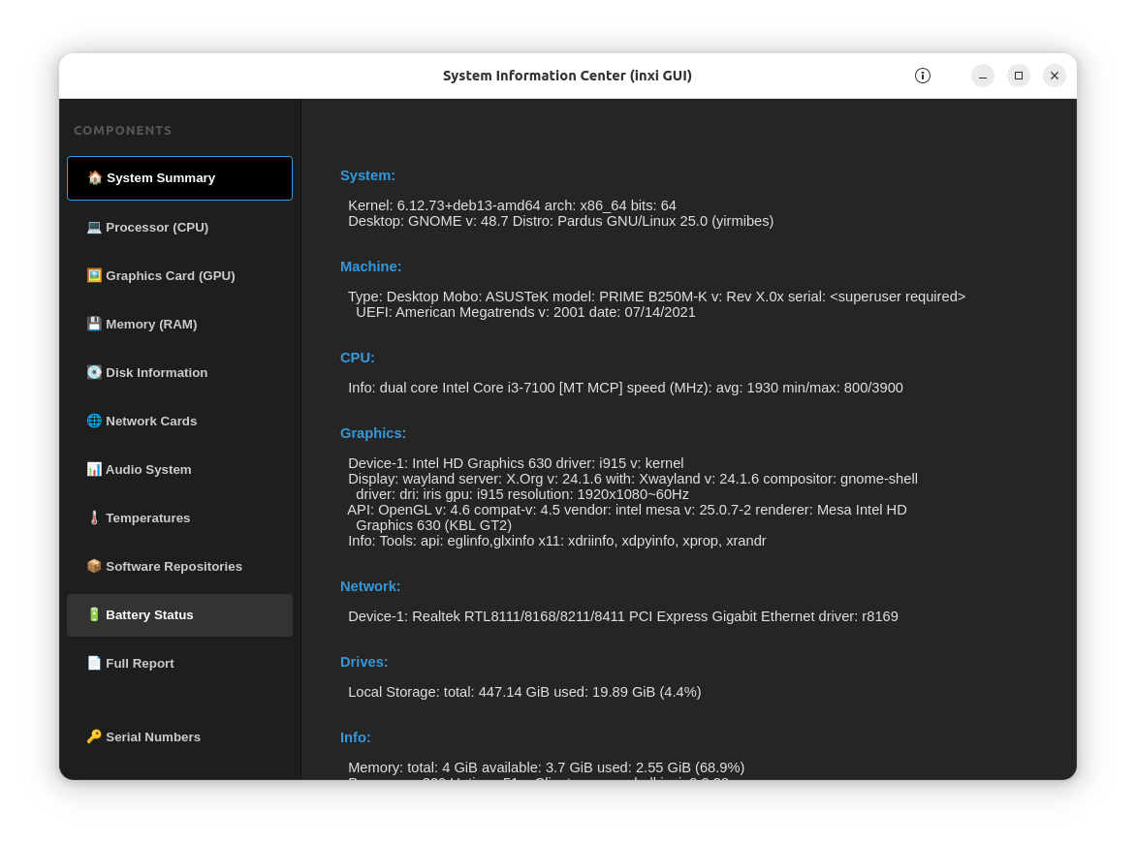Click the laptop icon for Processor (CPU)
The height and width of the screenshot is (845, 1136).
(94, 227)
